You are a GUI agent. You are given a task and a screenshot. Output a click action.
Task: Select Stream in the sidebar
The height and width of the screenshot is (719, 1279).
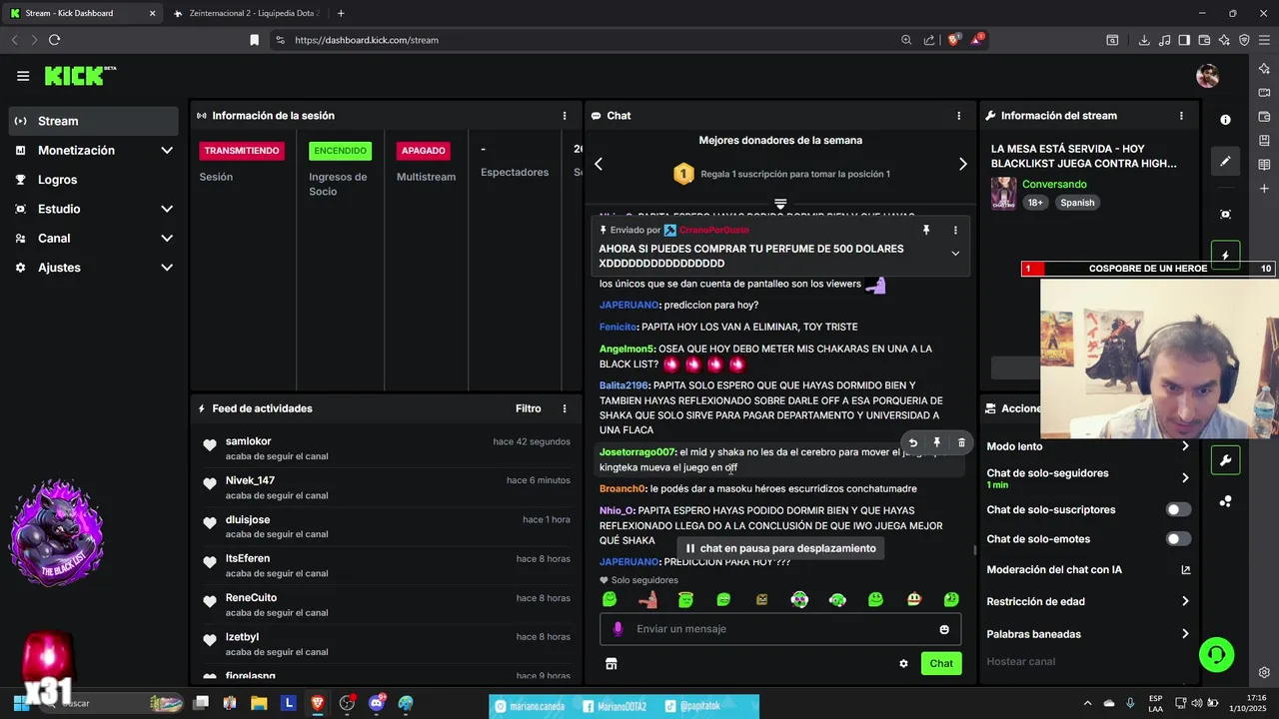(x=94, y=121)
